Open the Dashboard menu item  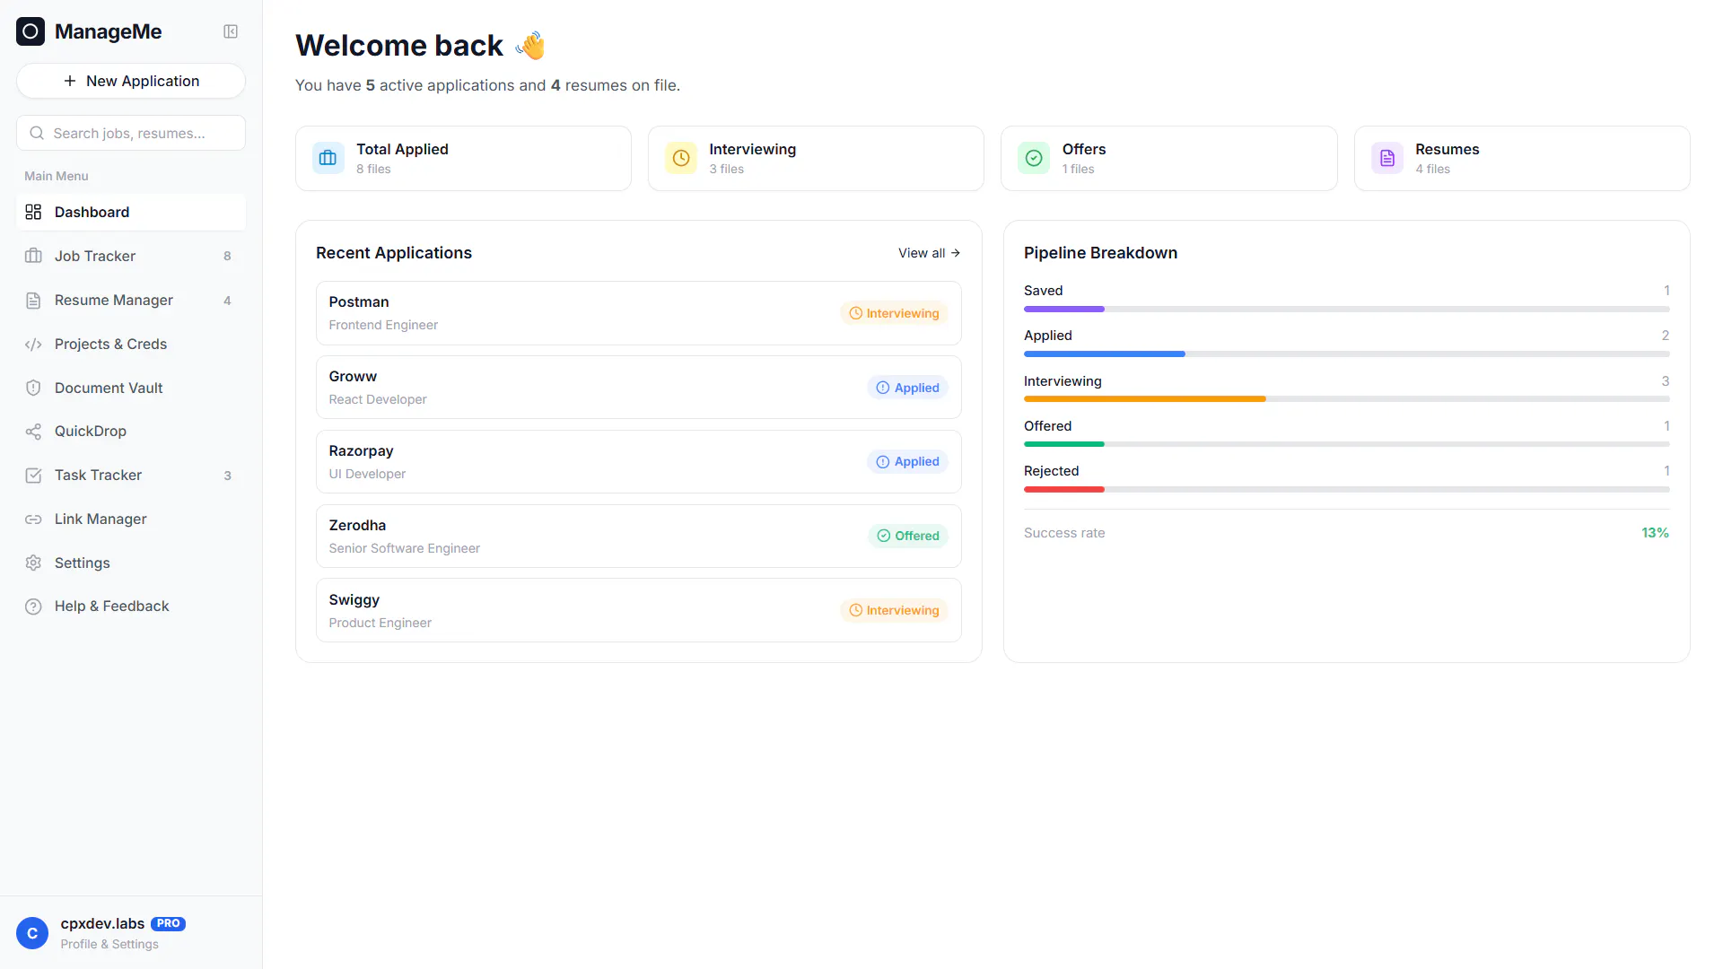(x=131, y=212)
